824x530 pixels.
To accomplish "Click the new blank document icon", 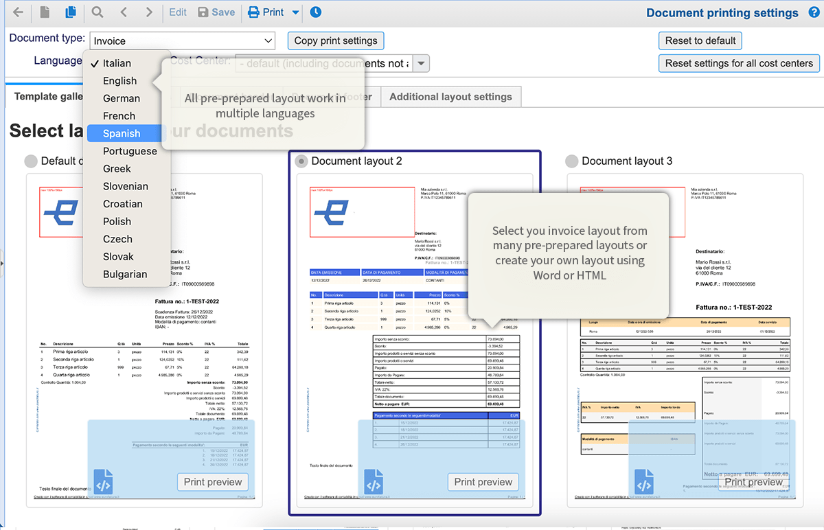I will 45,12.
